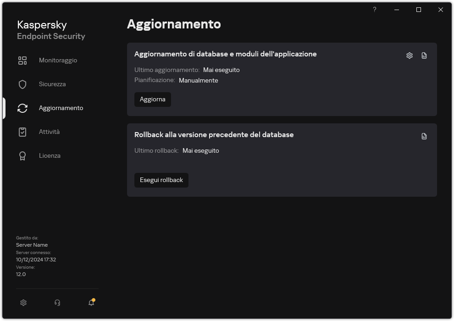This screenshot has width=454, height=321.
Task: Start updating with the Aggiorna button
Action: (x=153, y=99)
